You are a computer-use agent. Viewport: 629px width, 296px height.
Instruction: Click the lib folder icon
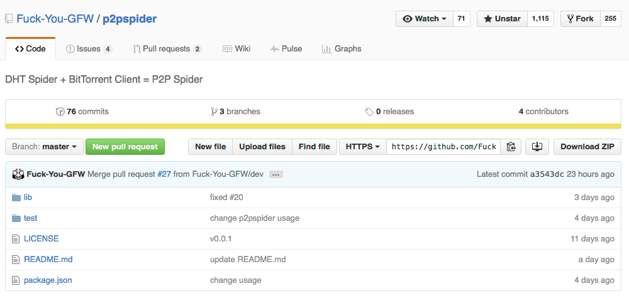[16, 198]
